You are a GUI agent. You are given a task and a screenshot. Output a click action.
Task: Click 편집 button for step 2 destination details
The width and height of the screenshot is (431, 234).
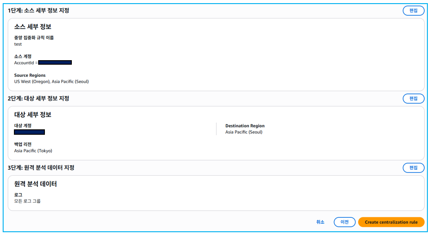(413, 98)
